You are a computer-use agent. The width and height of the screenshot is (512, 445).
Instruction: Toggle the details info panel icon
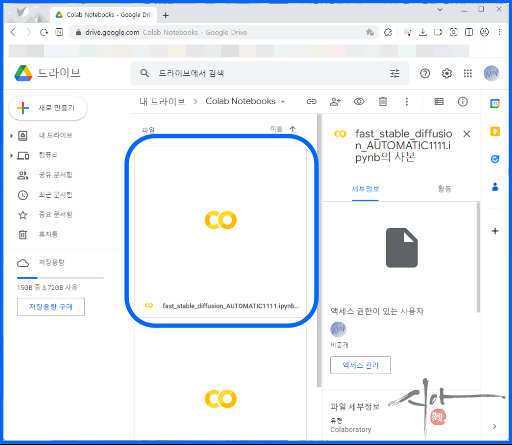tap(463, 102)
